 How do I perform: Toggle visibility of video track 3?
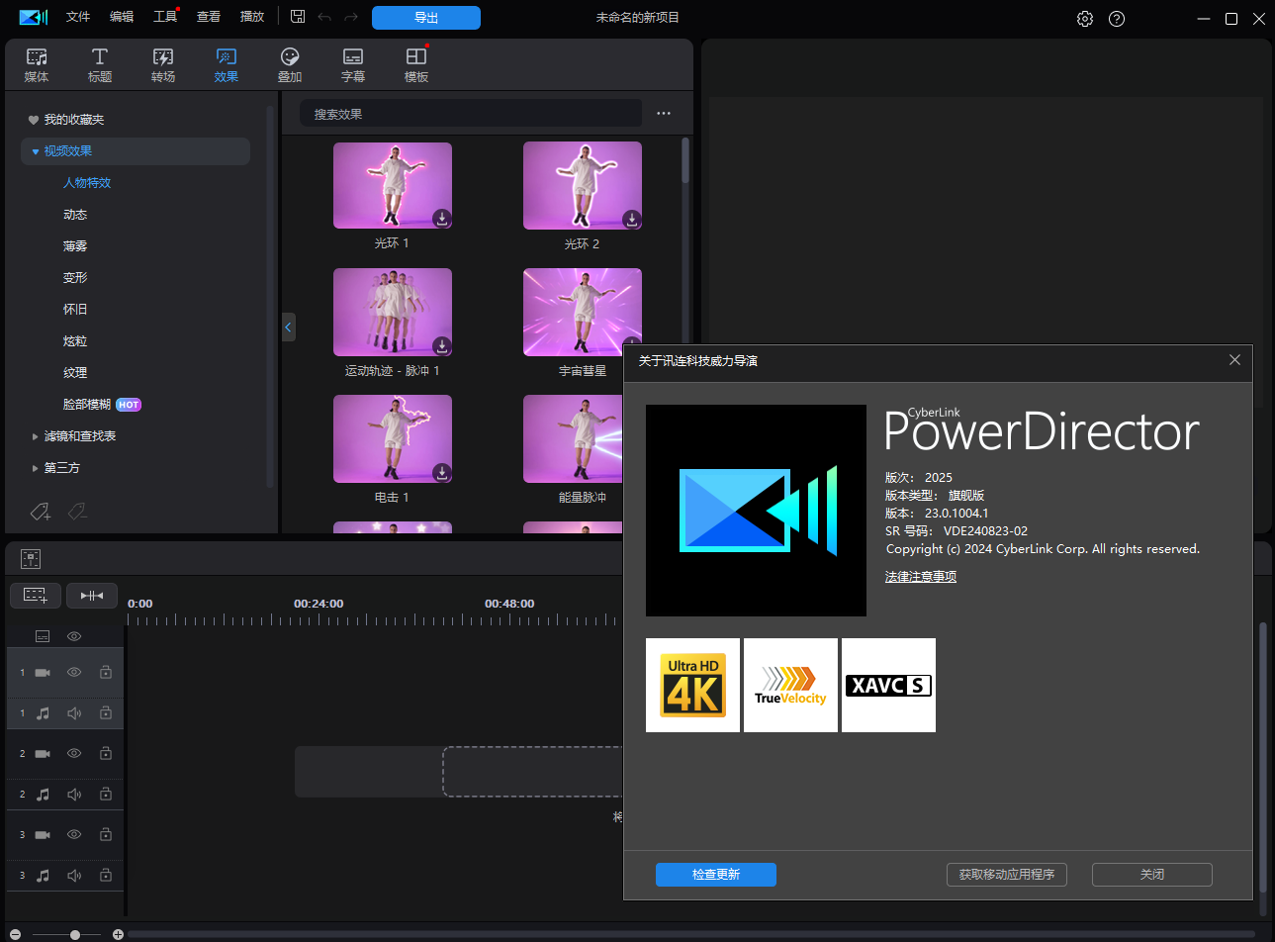click(x=74, y=835)
